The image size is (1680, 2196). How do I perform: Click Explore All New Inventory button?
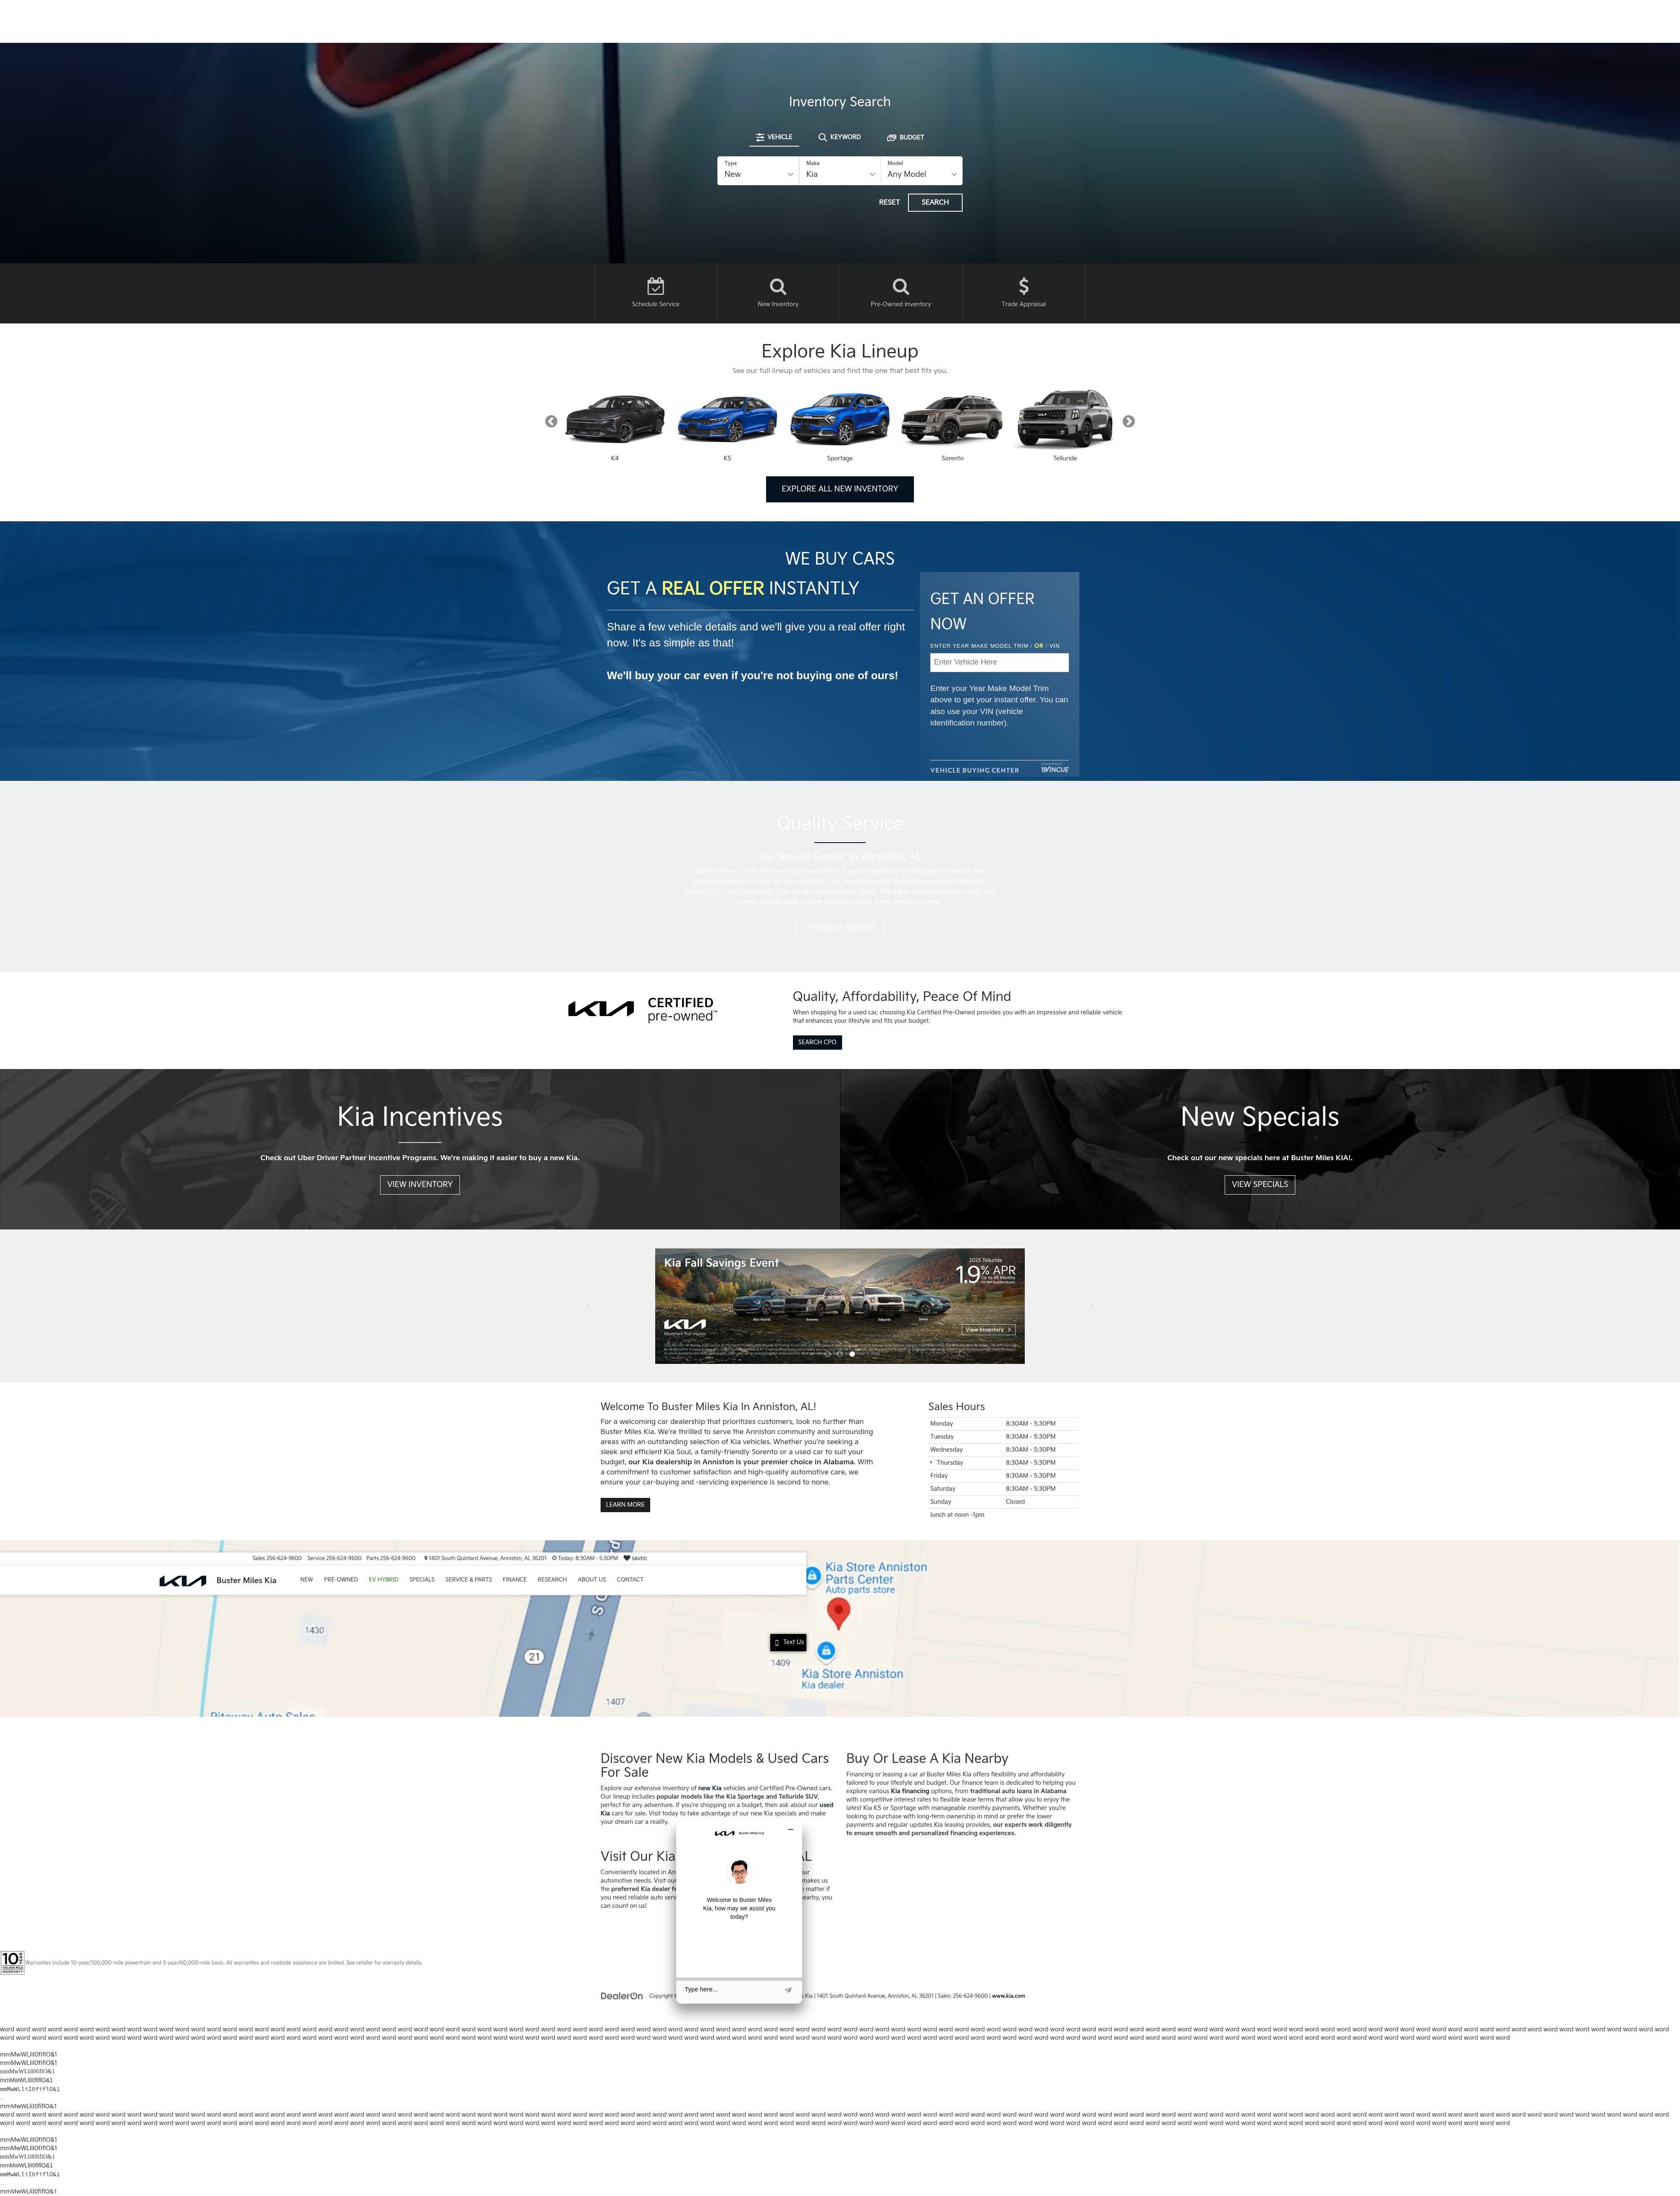840,489
